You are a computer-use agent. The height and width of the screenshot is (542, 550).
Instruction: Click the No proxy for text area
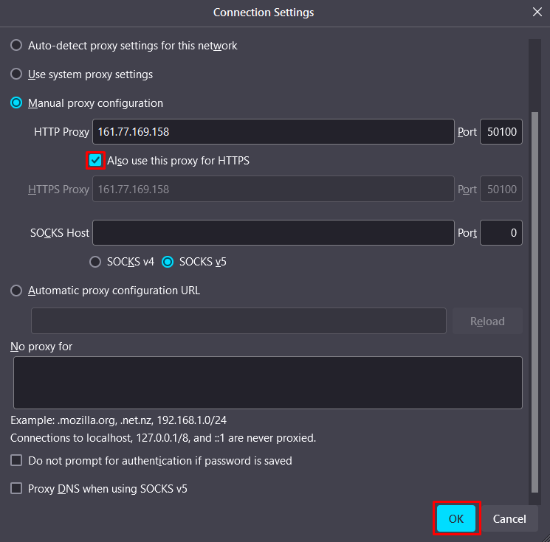tap(267, 382)
